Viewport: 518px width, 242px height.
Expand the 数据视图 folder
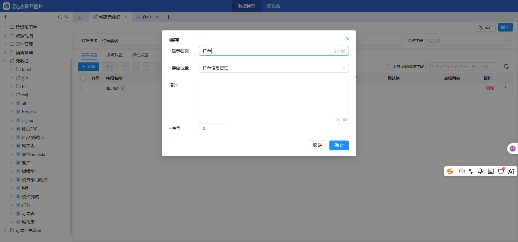5,36
